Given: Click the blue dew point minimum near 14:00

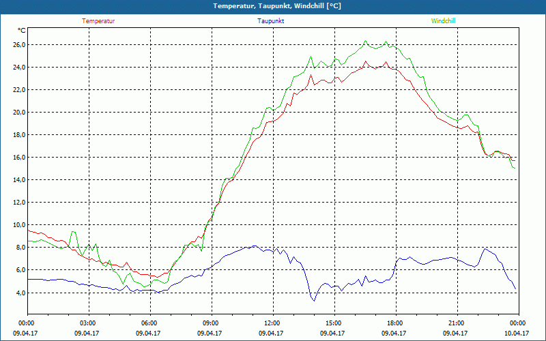Looking at the screenshot, I should (314, 300).
